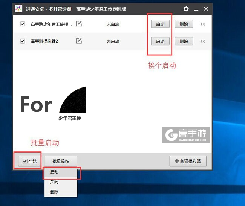The height and width of the screenshot is (206, 245).
Task: Delete 高手游模拟器2 emulator
Action: pos(184,41)
